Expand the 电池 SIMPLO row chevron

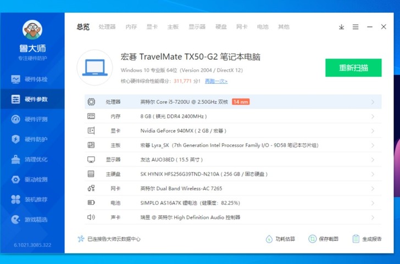click(373, 203)
